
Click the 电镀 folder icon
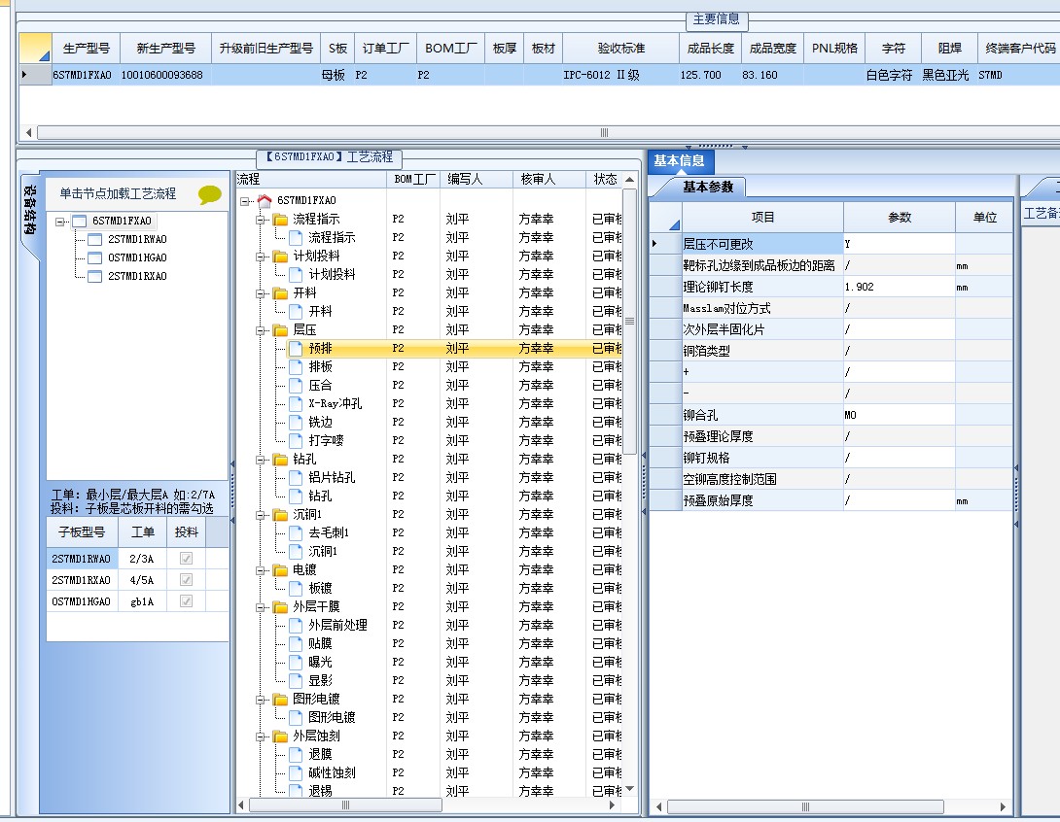click(x=280, y=570)
